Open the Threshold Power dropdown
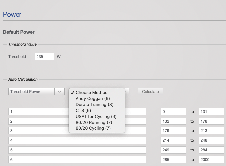This screenshot has height=166, width=226. point(36,92)
